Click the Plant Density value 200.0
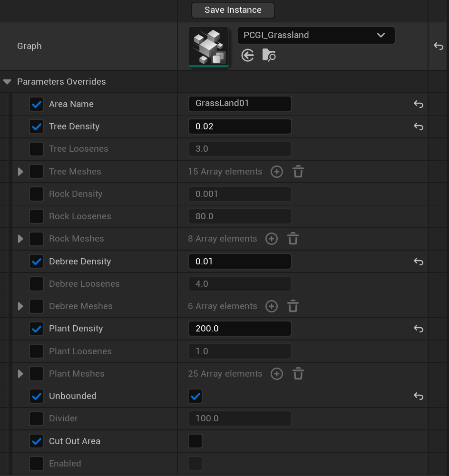449x476 pixels. pyautogui.click(x=240, y=329)
